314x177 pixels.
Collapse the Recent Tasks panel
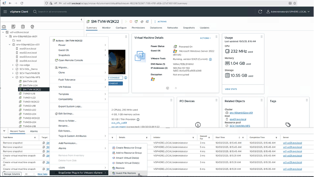5,131
